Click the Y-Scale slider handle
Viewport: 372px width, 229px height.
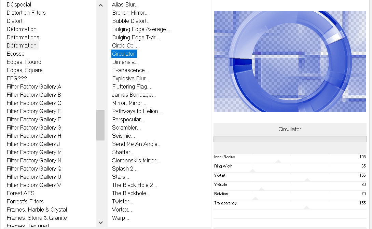point(262,189)
